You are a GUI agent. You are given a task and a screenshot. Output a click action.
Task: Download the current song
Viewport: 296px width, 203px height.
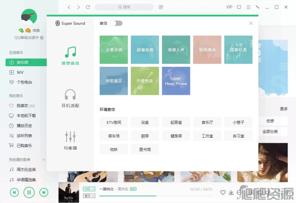click(x=231, y=193)
